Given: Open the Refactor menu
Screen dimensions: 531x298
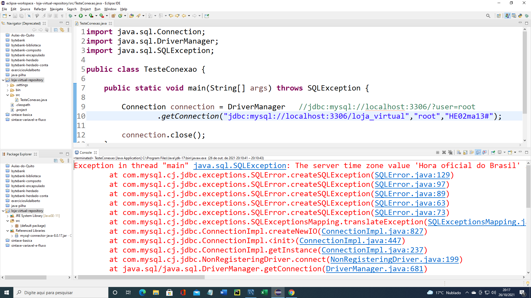Looking at the screenshot, I should [x=40, y=9].
